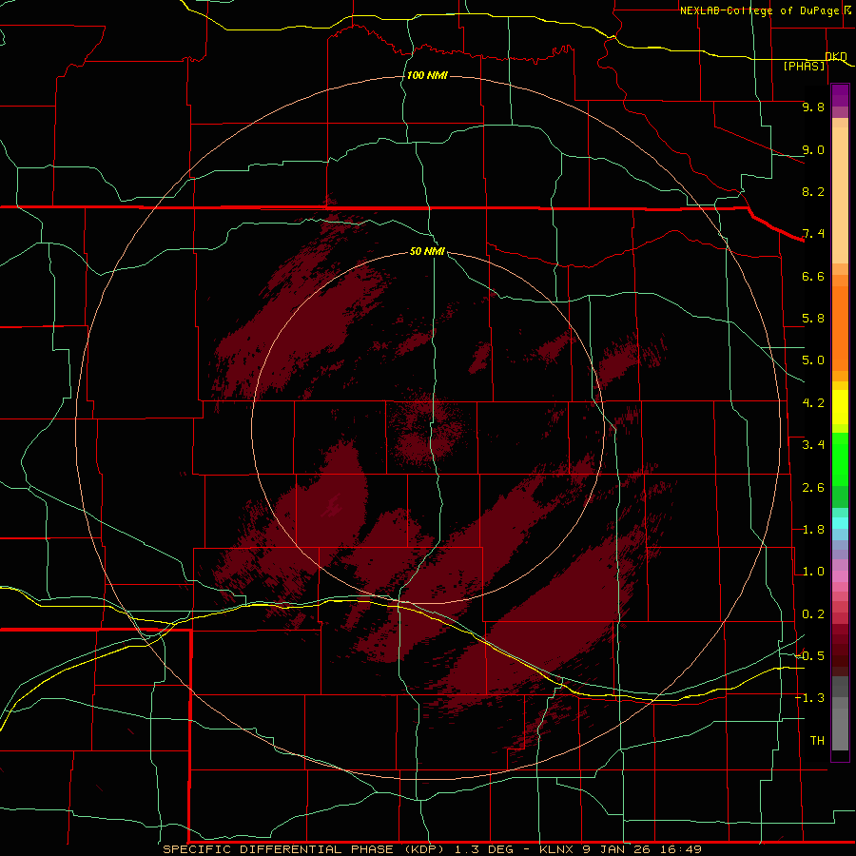
Task: Click the 5.0 value on color scale
Action: point(813,360)
